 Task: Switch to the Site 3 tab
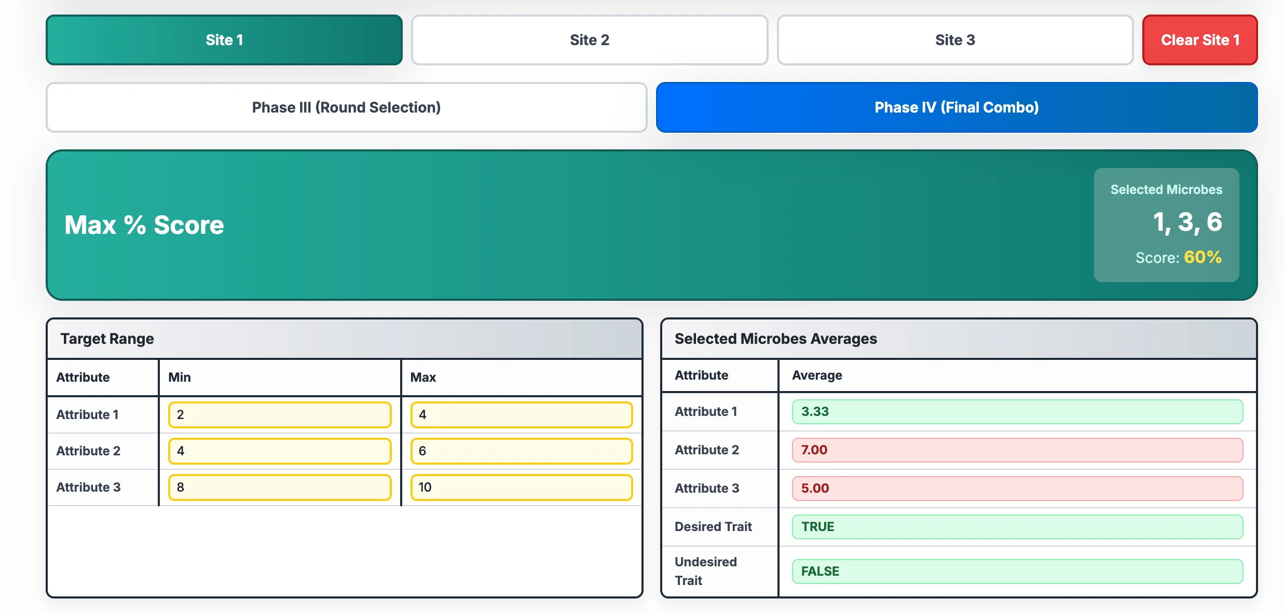pyautogui.click(x=955, y=40)
